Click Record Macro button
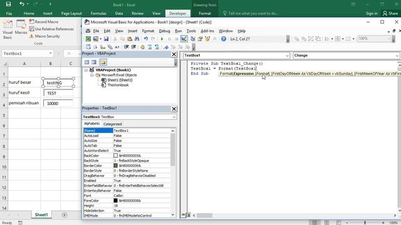This screenshot has width=401, height=225. point(44,22)
